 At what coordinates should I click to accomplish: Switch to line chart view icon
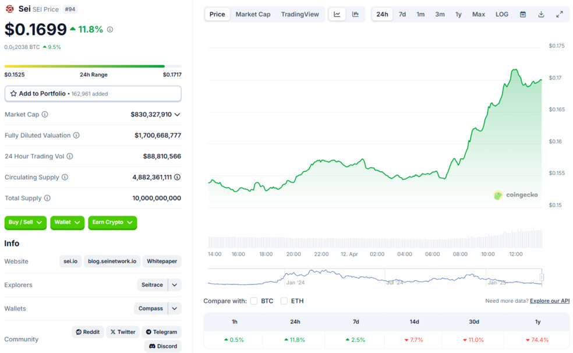pos(337,14)
